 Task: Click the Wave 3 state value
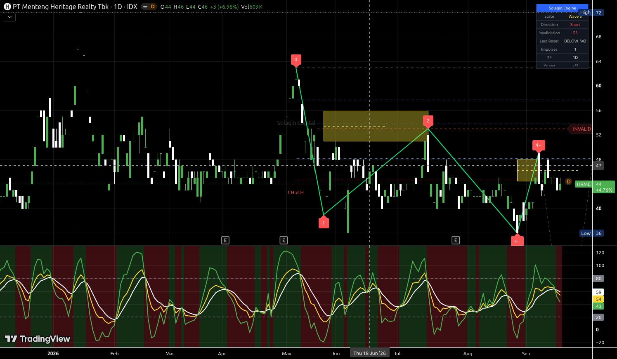575,16
